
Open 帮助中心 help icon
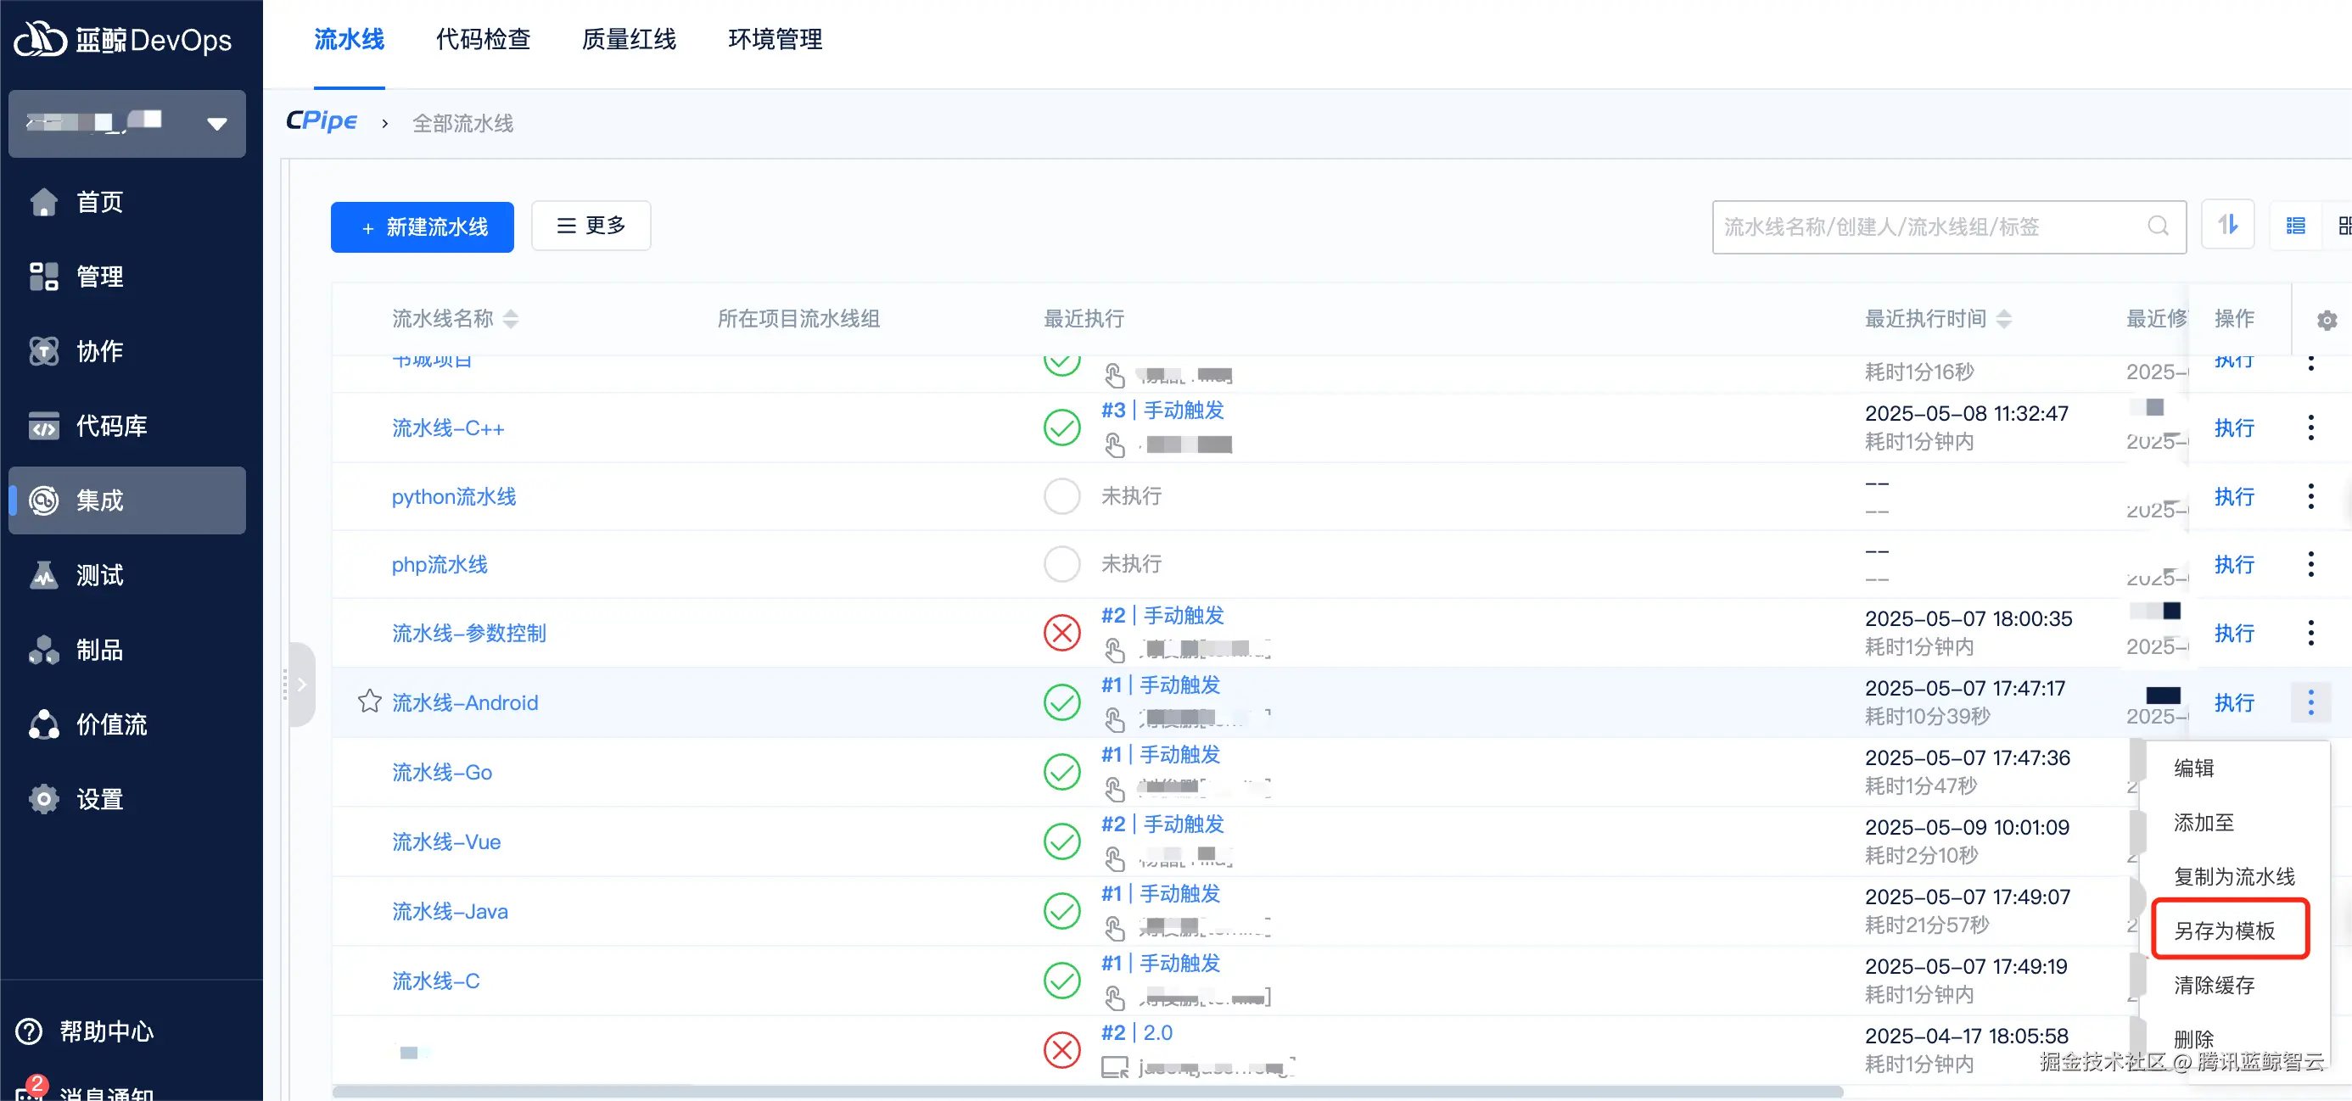click(x=29, y=1031)
